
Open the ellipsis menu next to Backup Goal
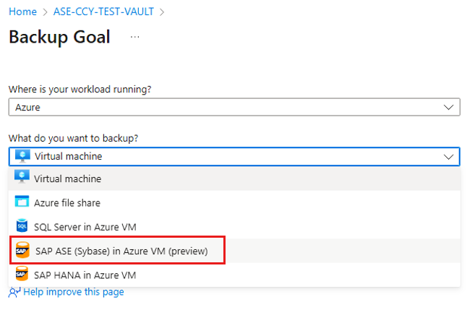[135, 37]
